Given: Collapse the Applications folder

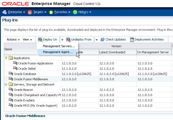Looking at the screenshot, I should pyautogui.click(x=6, y=58).
